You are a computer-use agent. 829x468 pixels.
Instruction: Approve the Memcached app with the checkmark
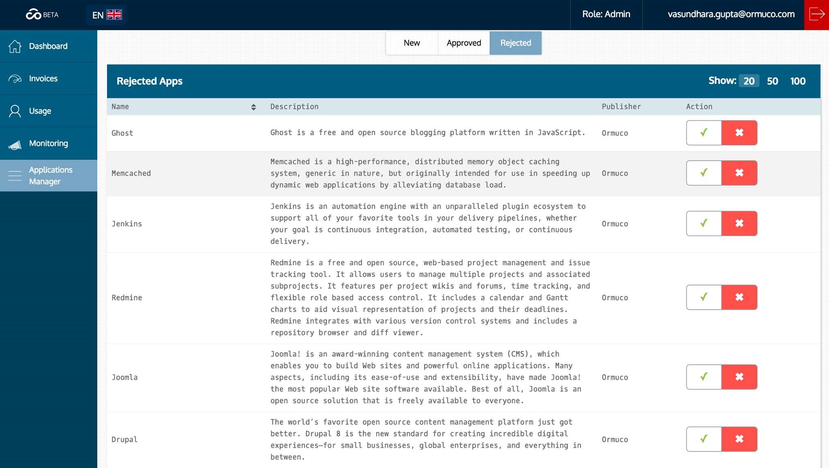pos(704,173)
